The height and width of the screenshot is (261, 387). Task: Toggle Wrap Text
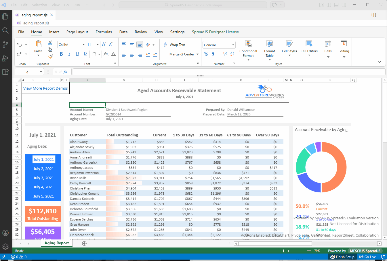coord(174,45)
